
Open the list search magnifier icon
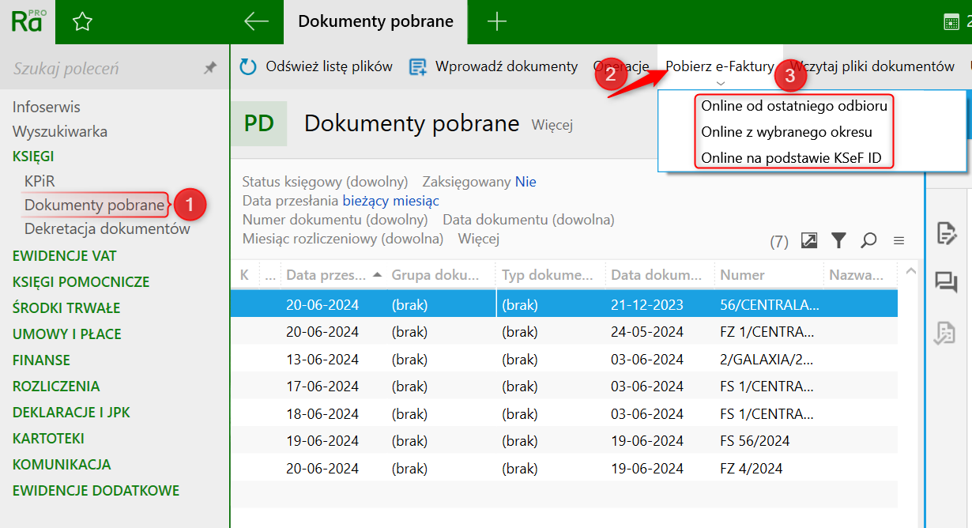click(x=868, y=240)
